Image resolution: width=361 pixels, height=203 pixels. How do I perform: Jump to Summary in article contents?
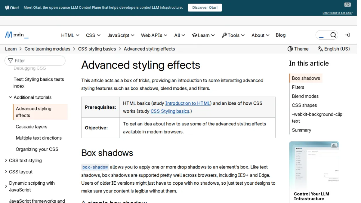point(301,130)
